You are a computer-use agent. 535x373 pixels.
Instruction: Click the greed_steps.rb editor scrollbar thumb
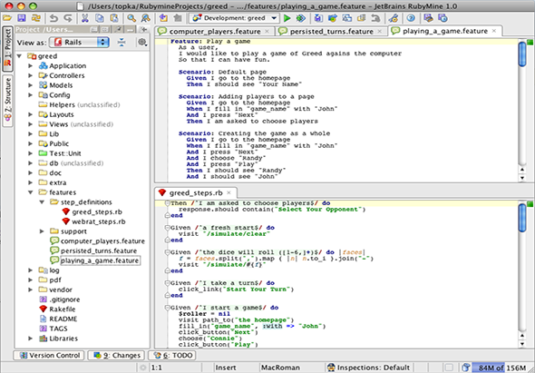click(522, 217)
